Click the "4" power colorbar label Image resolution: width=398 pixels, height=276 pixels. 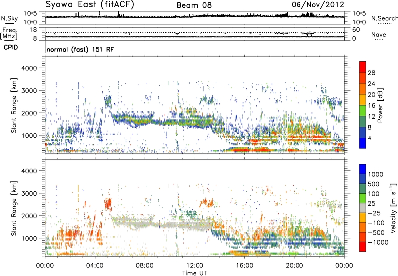[x=369, y=138]
